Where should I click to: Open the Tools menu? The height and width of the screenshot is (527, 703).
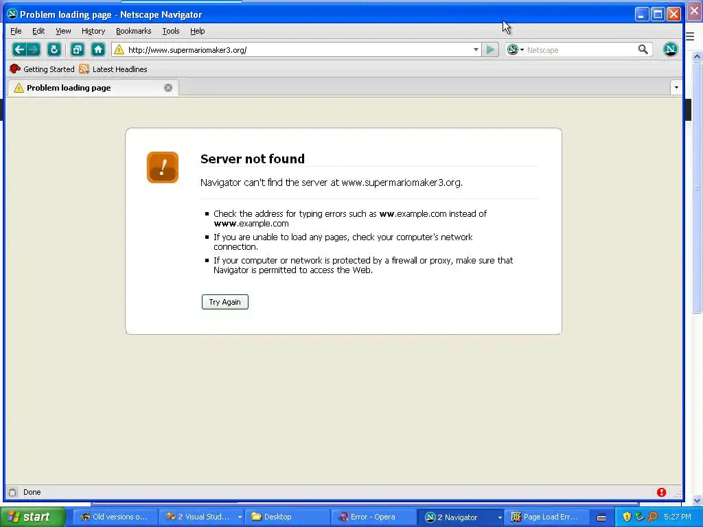[171, 31]
